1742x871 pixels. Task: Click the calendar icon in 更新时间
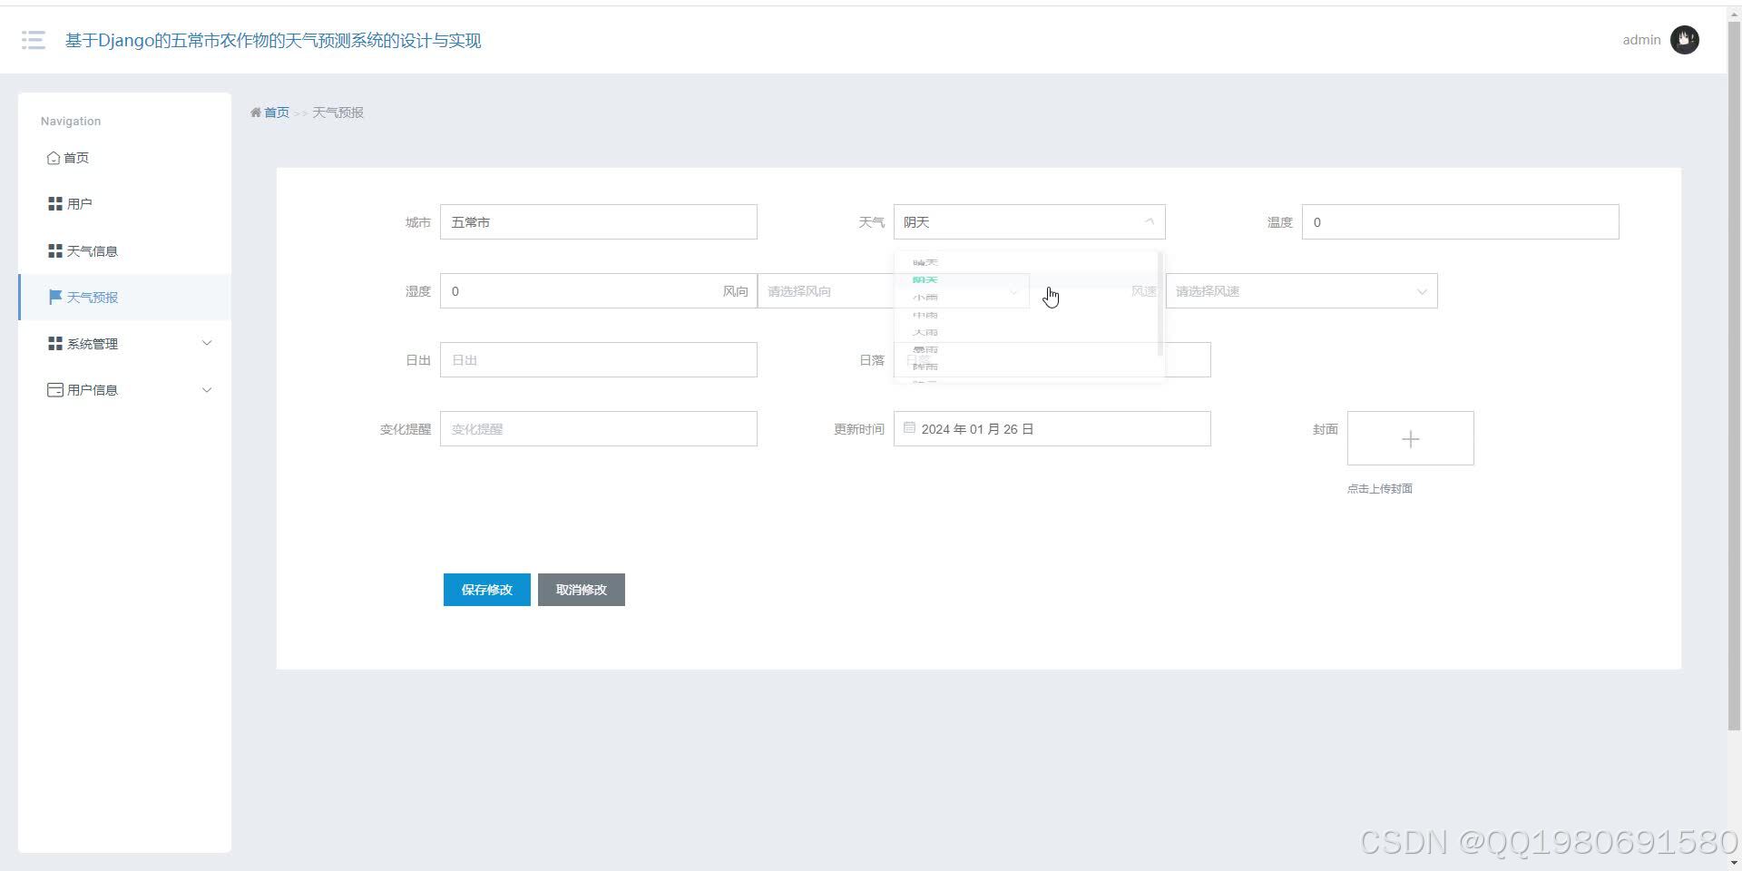pos(909,427)
